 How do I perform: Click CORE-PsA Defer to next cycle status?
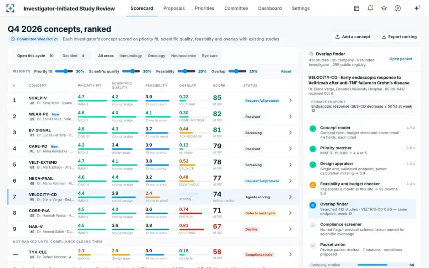[260, 213]
